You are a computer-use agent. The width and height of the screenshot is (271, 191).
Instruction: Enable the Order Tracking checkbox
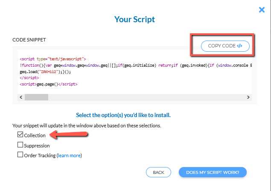point(20,155)
